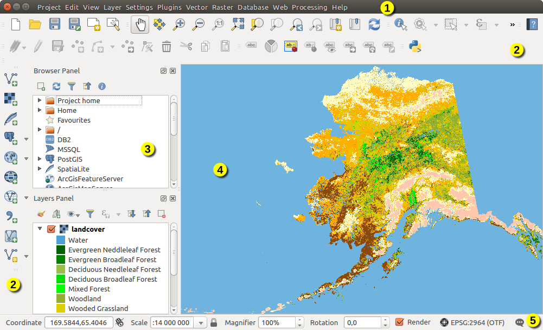
Task: Activate the Identify Features tool
Action: 400,24
